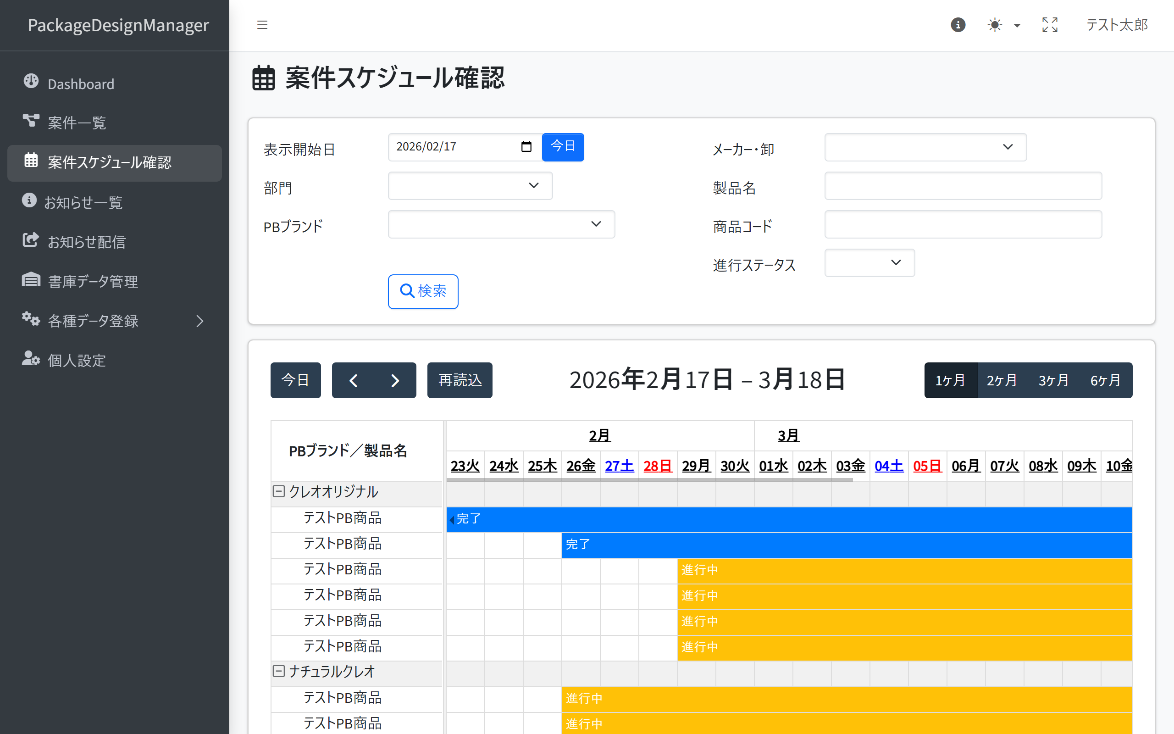Image resolution: width=1174 pixels, height=734 pixels.
Task: Click the hamburger sidebar toggle icon
Action: coord(262,25)
